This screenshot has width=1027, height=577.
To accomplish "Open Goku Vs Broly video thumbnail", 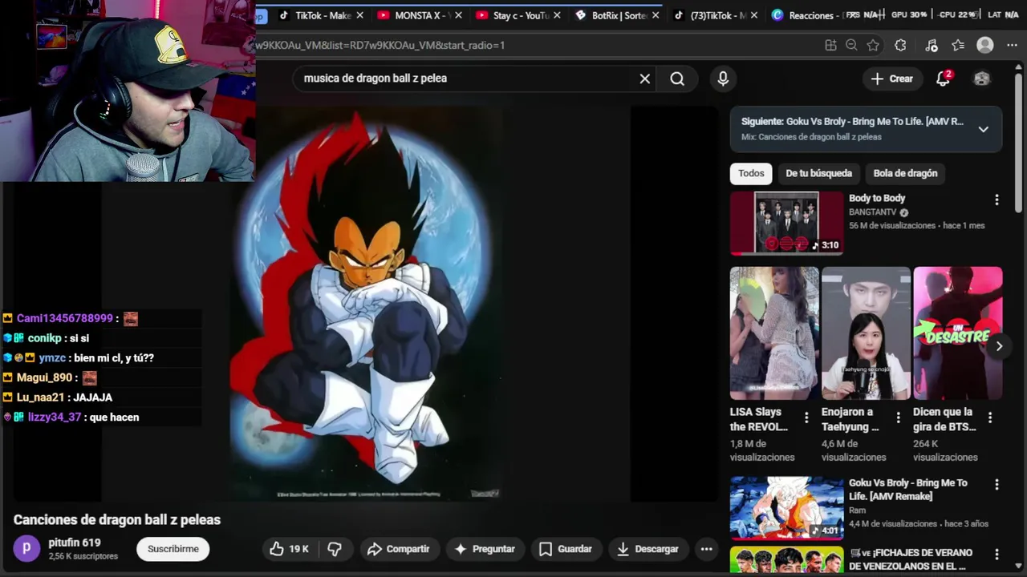I will (786, 508).
